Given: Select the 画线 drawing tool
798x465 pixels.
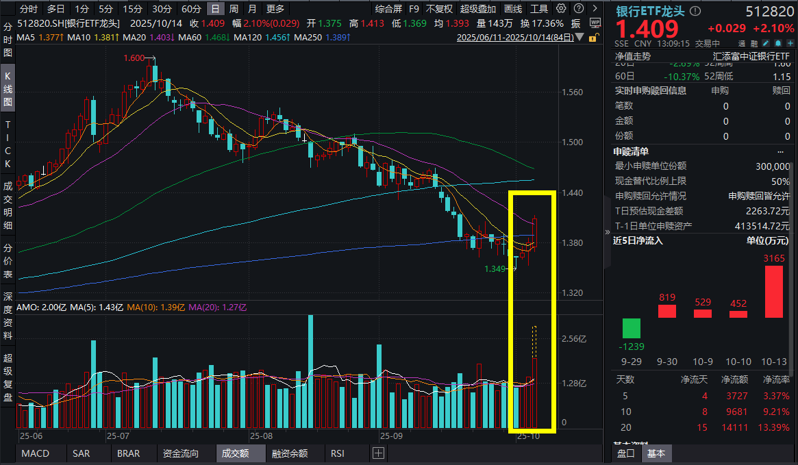Looking at the screenshot, I should click(x=513, y=9).
